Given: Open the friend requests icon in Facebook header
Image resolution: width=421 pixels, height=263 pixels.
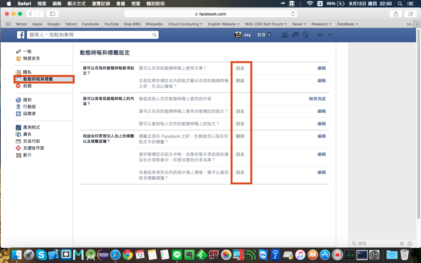Looking at the screenshot, I should pos(285,35).
